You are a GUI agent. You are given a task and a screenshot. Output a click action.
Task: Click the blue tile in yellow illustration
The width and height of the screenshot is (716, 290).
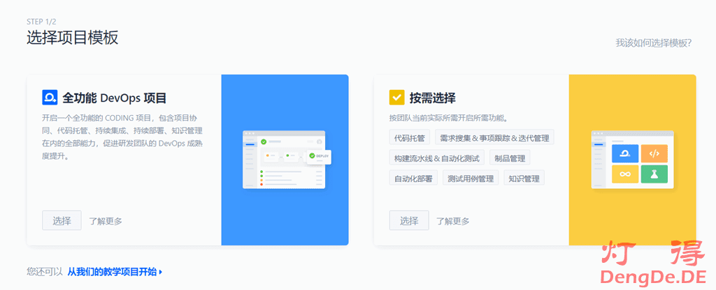point(625,153)
